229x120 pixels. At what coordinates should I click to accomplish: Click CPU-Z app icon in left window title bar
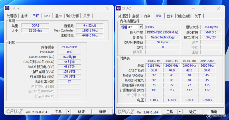tap(7, 8)
